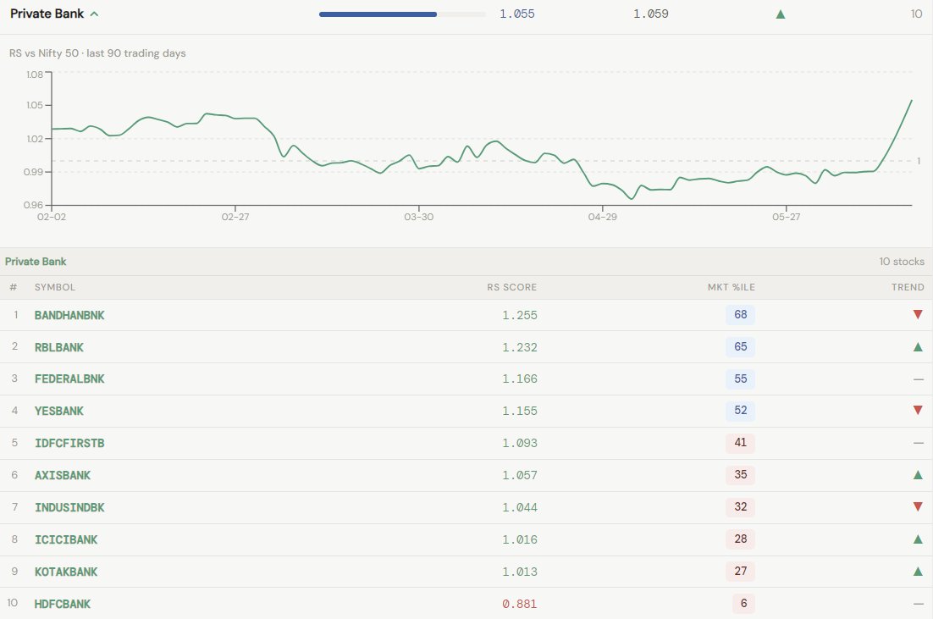Open ICICIBANK stock link
The image size is (933, 619).
point(66,540)
